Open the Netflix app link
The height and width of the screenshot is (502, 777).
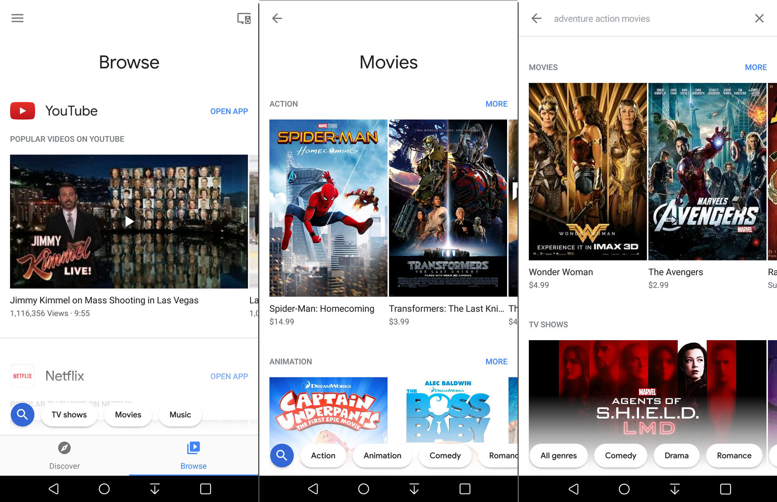(229, 376)
